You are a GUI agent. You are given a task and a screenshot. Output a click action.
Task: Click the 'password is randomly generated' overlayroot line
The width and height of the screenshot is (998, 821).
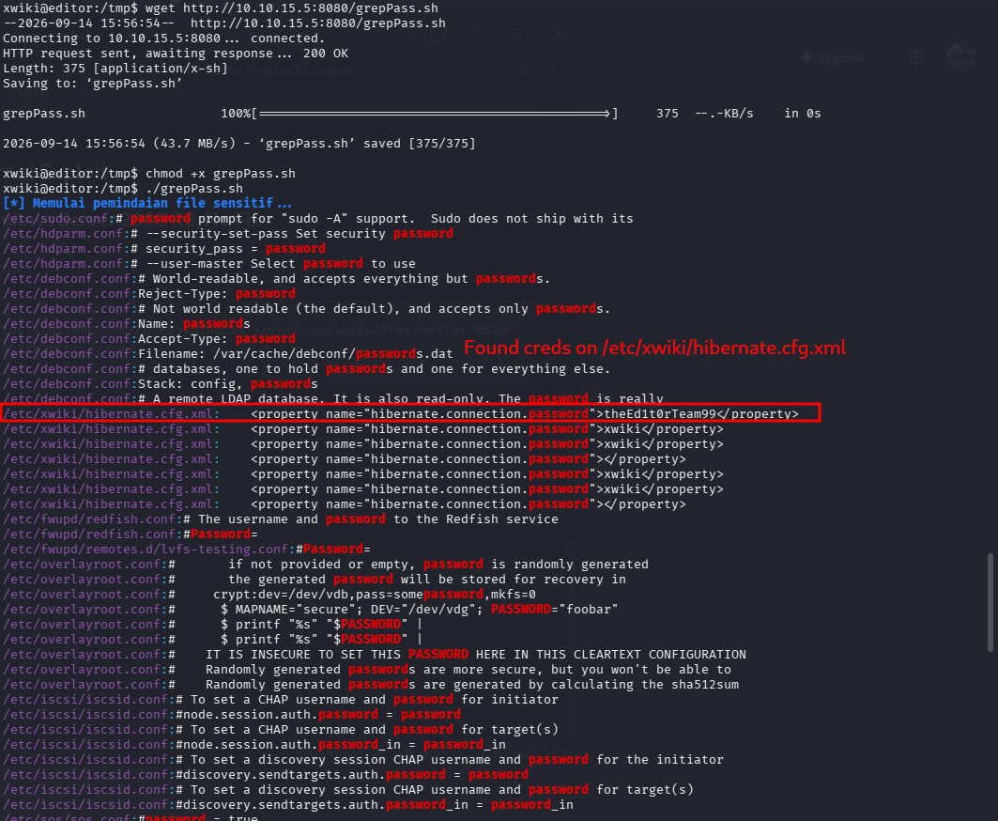coord(326,565)
